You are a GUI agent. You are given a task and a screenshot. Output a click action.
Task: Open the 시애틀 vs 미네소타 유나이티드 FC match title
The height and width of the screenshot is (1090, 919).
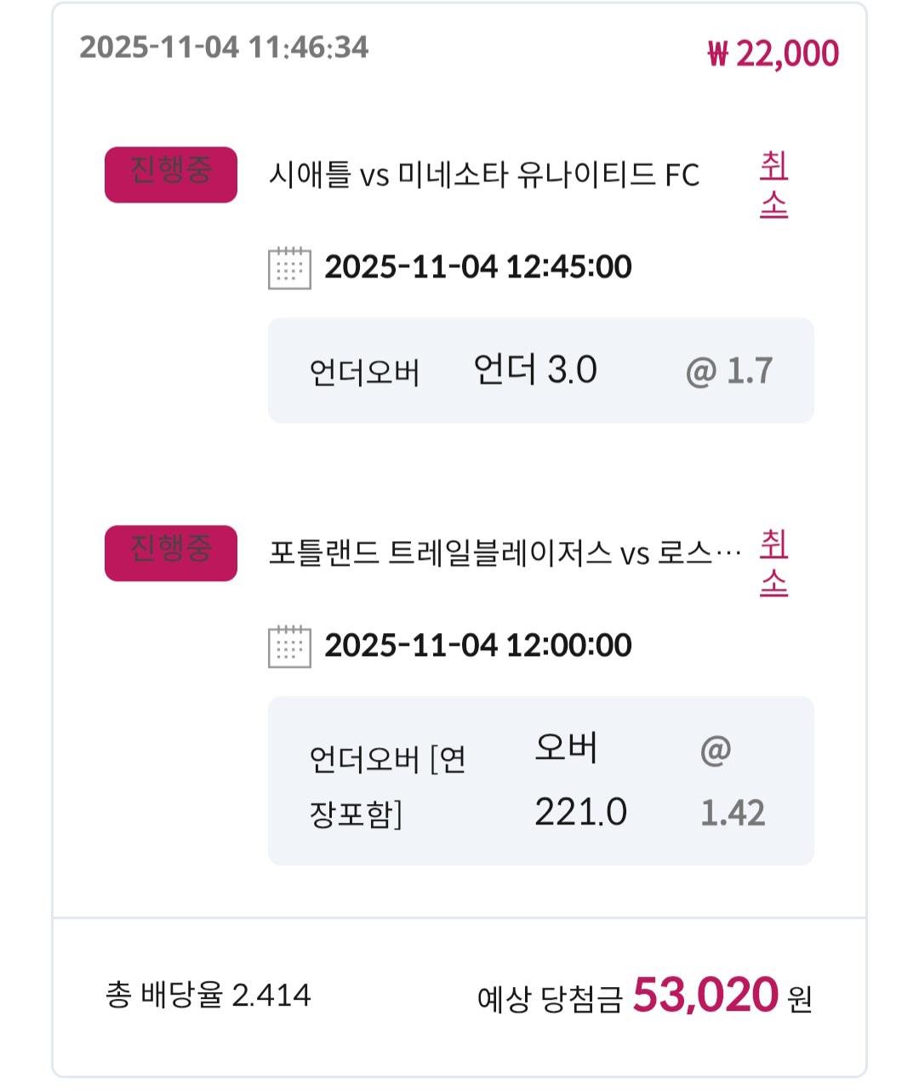483,175
